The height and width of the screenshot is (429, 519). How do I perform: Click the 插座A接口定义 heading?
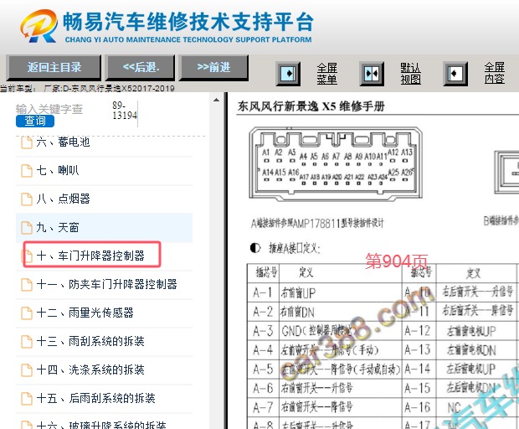(x=295, y=248)
